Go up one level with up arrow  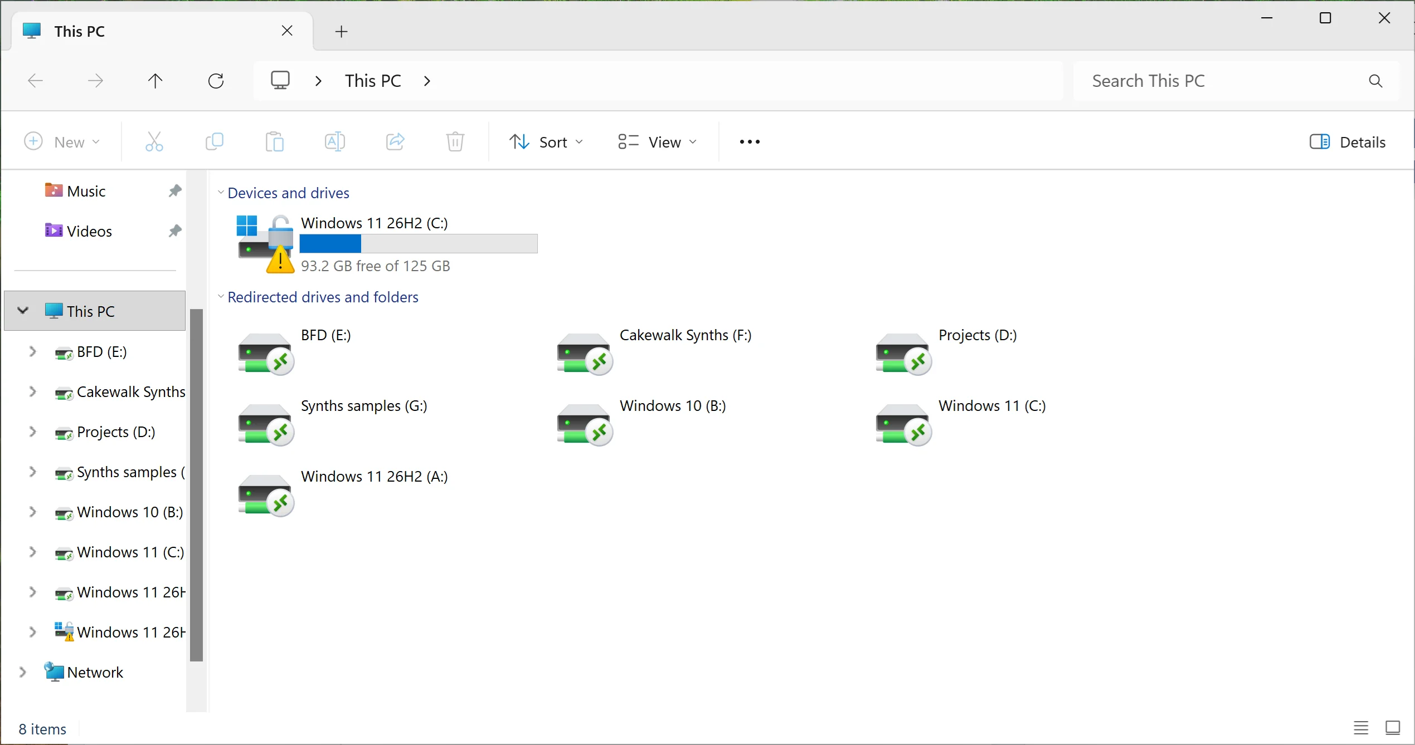tap(155, 81)
